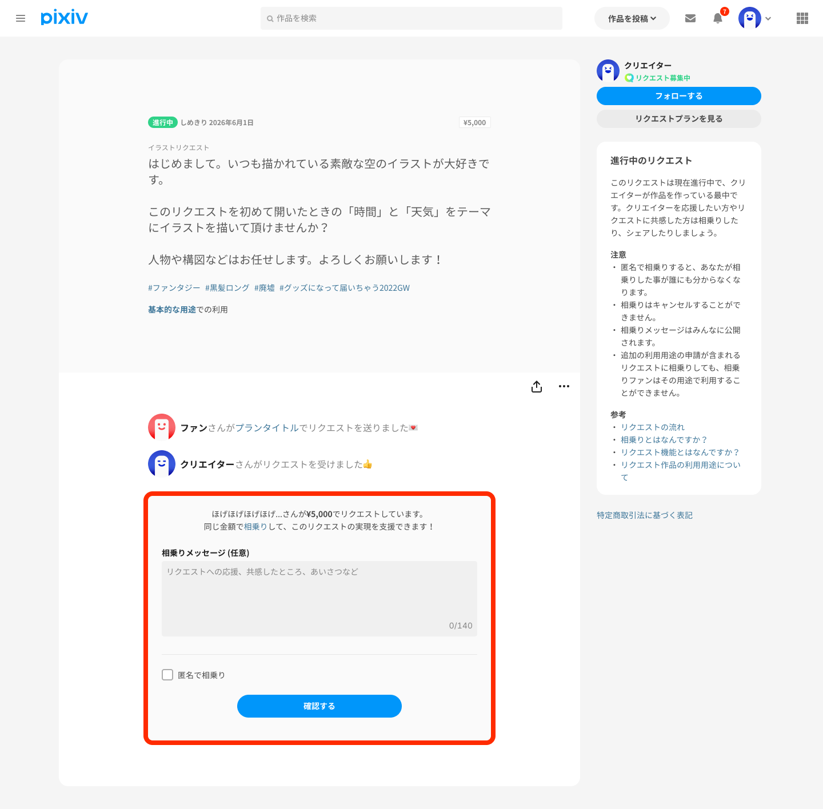Click the share icon

(x=537, y=387)
